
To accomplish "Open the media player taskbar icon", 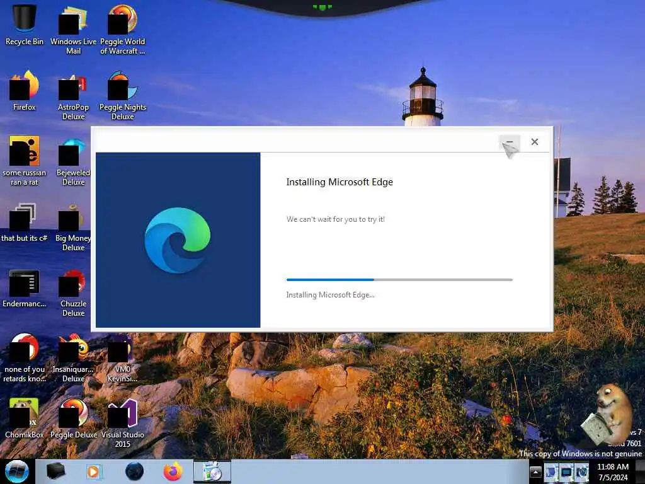I will (94, 471).
